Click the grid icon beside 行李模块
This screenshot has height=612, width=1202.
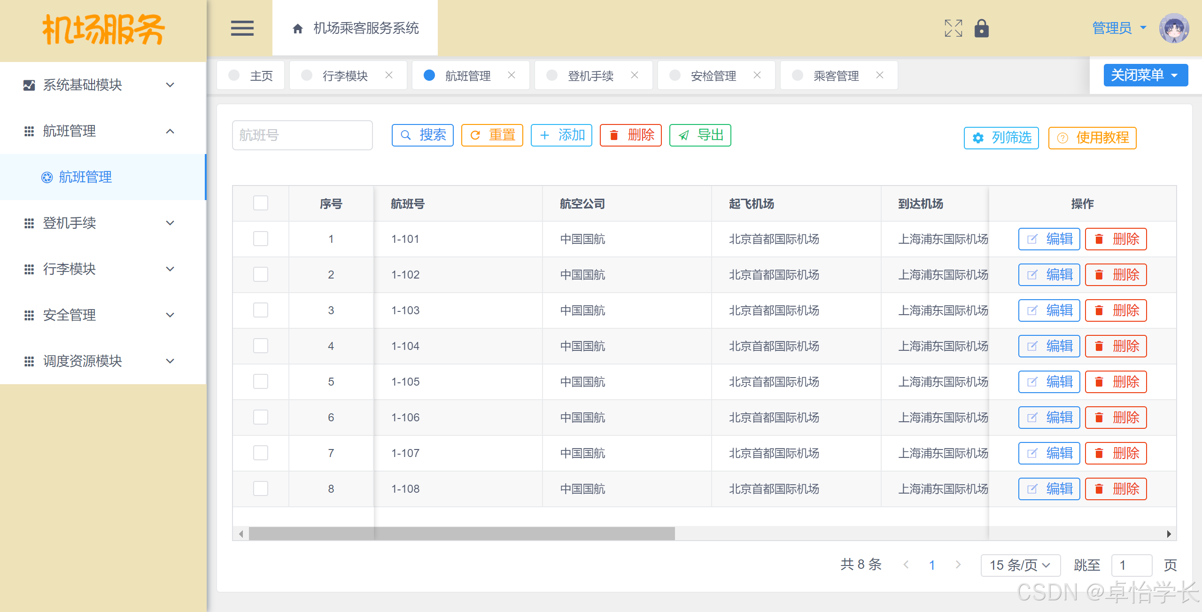point(29,269)
